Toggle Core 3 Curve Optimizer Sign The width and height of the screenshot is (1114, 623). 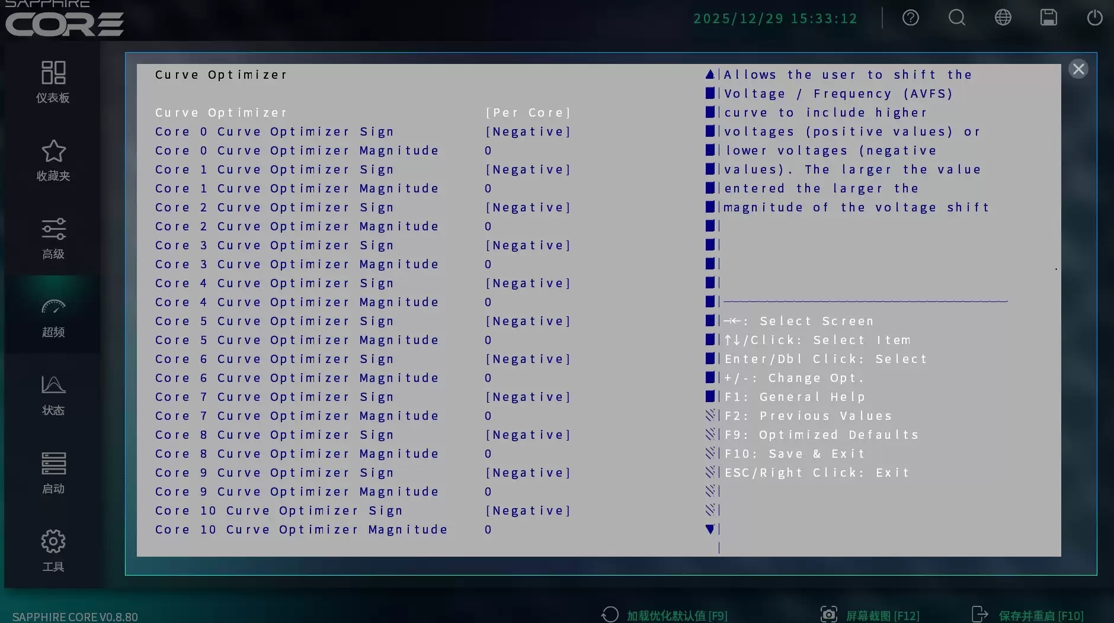click(528, 245)
